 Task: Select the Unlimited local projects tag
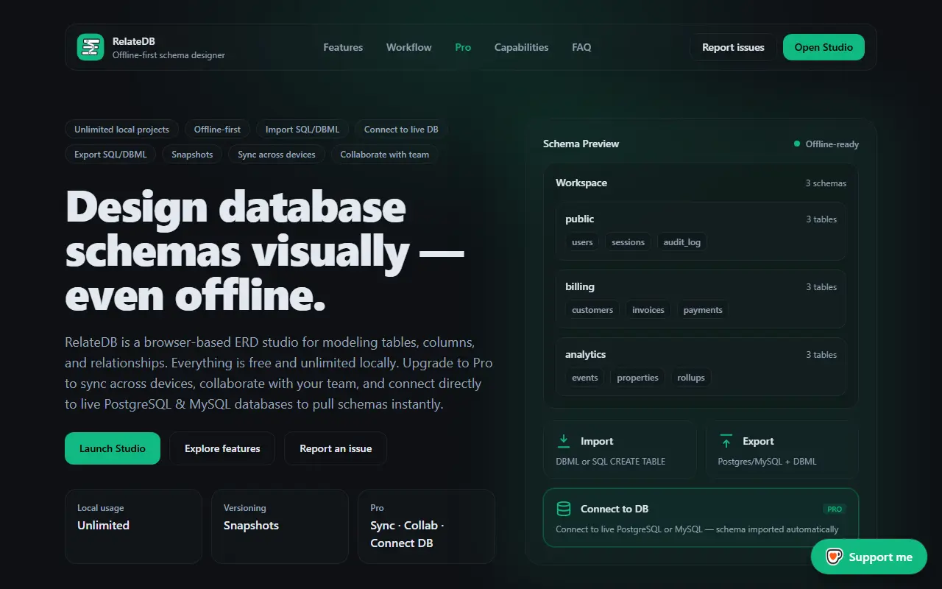pyautogui.click(x=121, y=130)
